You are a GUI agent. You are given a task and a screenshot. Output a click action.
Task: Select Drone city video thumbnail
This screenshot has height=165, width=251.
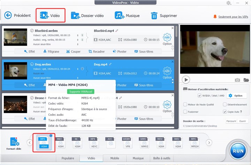tap(15, 104)
